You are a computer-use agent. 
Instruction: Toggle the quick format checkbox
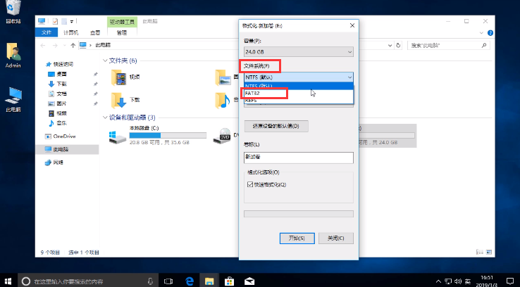click(249, 184)
